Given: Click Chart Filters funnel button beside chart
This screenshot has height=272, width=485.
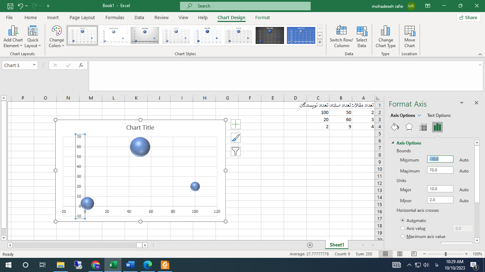Looking at the screenshot, I should pyautogui.click(x=236, y=151).
